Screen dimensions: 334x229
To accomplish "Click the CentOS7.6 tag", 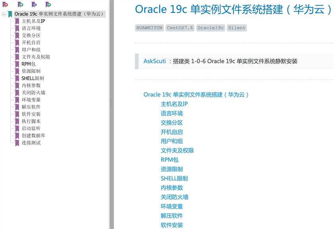I will (180, 28).
